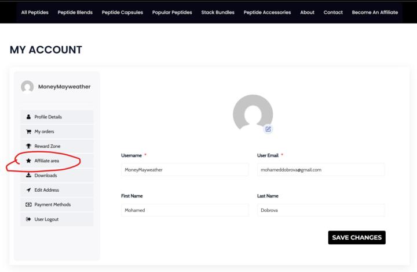Click the download icon beside Downloads
This screenshot has height=272, width=417.
tap(28, 175)
